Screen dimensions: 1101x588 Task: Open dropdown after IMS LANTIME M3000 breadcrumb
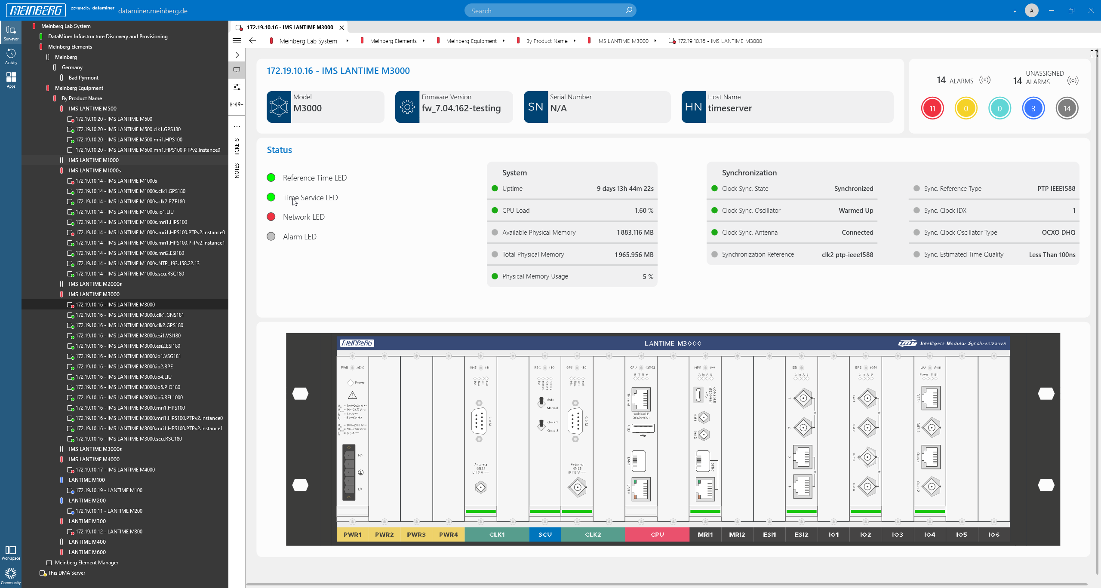pos(655,41)
